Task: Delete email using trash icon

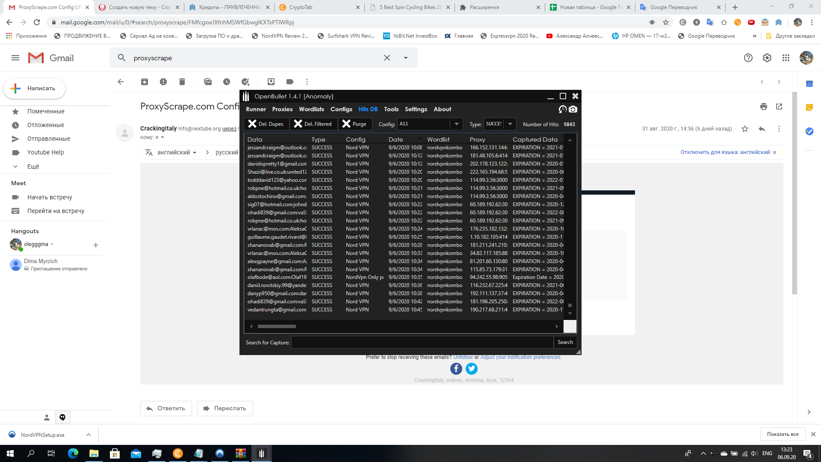Action: coord(182,82)
